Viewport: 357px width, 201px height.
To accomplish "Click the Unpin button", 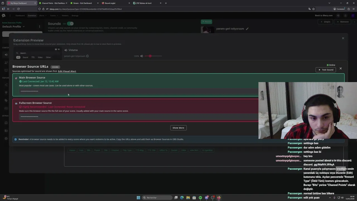I will (325, 22).
